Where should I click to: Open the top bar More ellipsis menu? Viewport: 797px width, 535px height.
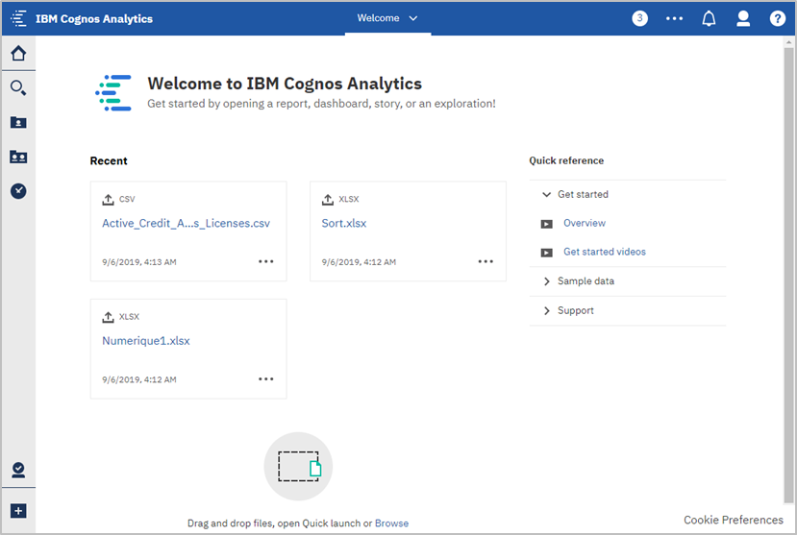coord(674,18)
